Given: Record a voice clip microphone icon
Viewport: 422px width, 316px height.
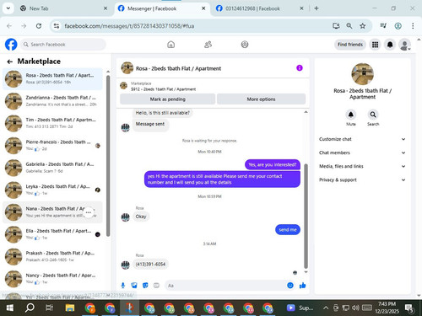Looking at the screenshot, I should point(123,286).
